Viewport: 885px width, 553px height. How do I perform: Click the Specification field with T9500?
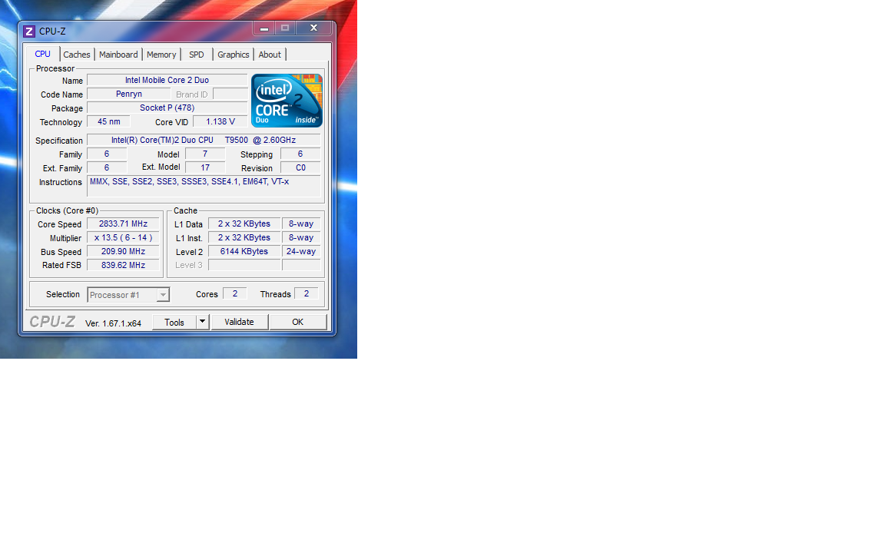[204, 140]
